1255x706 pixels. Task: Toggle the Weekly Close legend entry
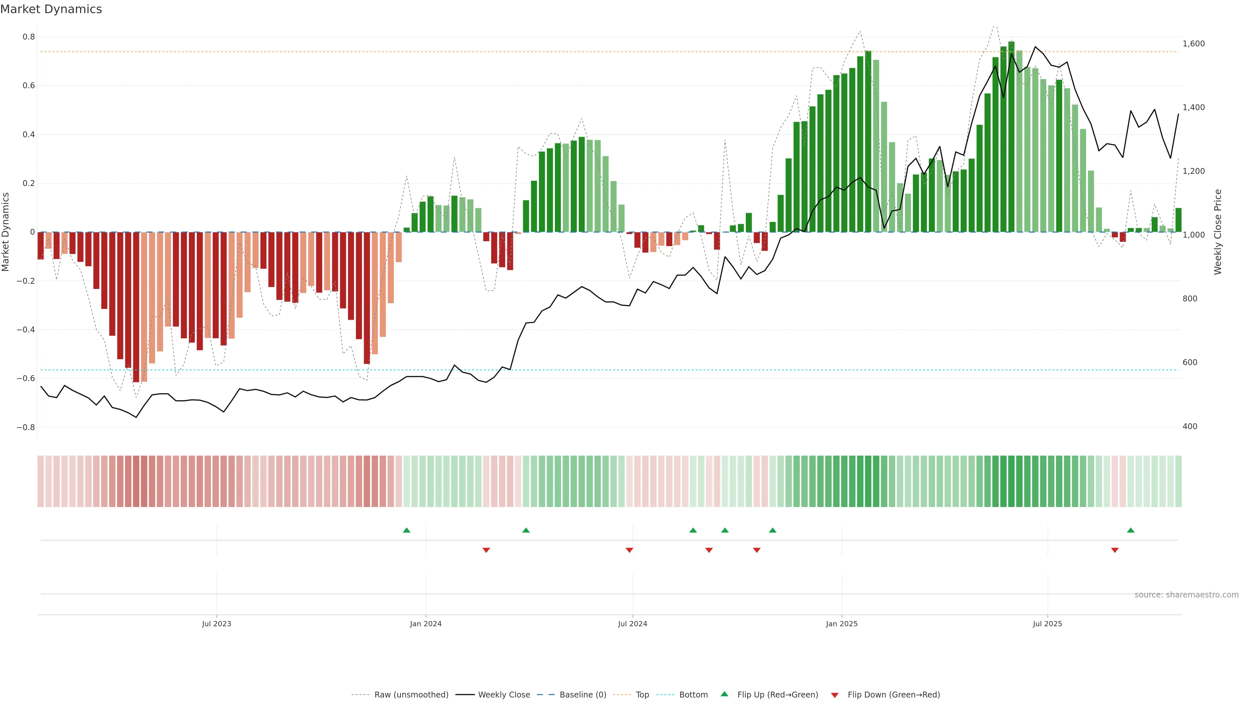coord(504,695)
